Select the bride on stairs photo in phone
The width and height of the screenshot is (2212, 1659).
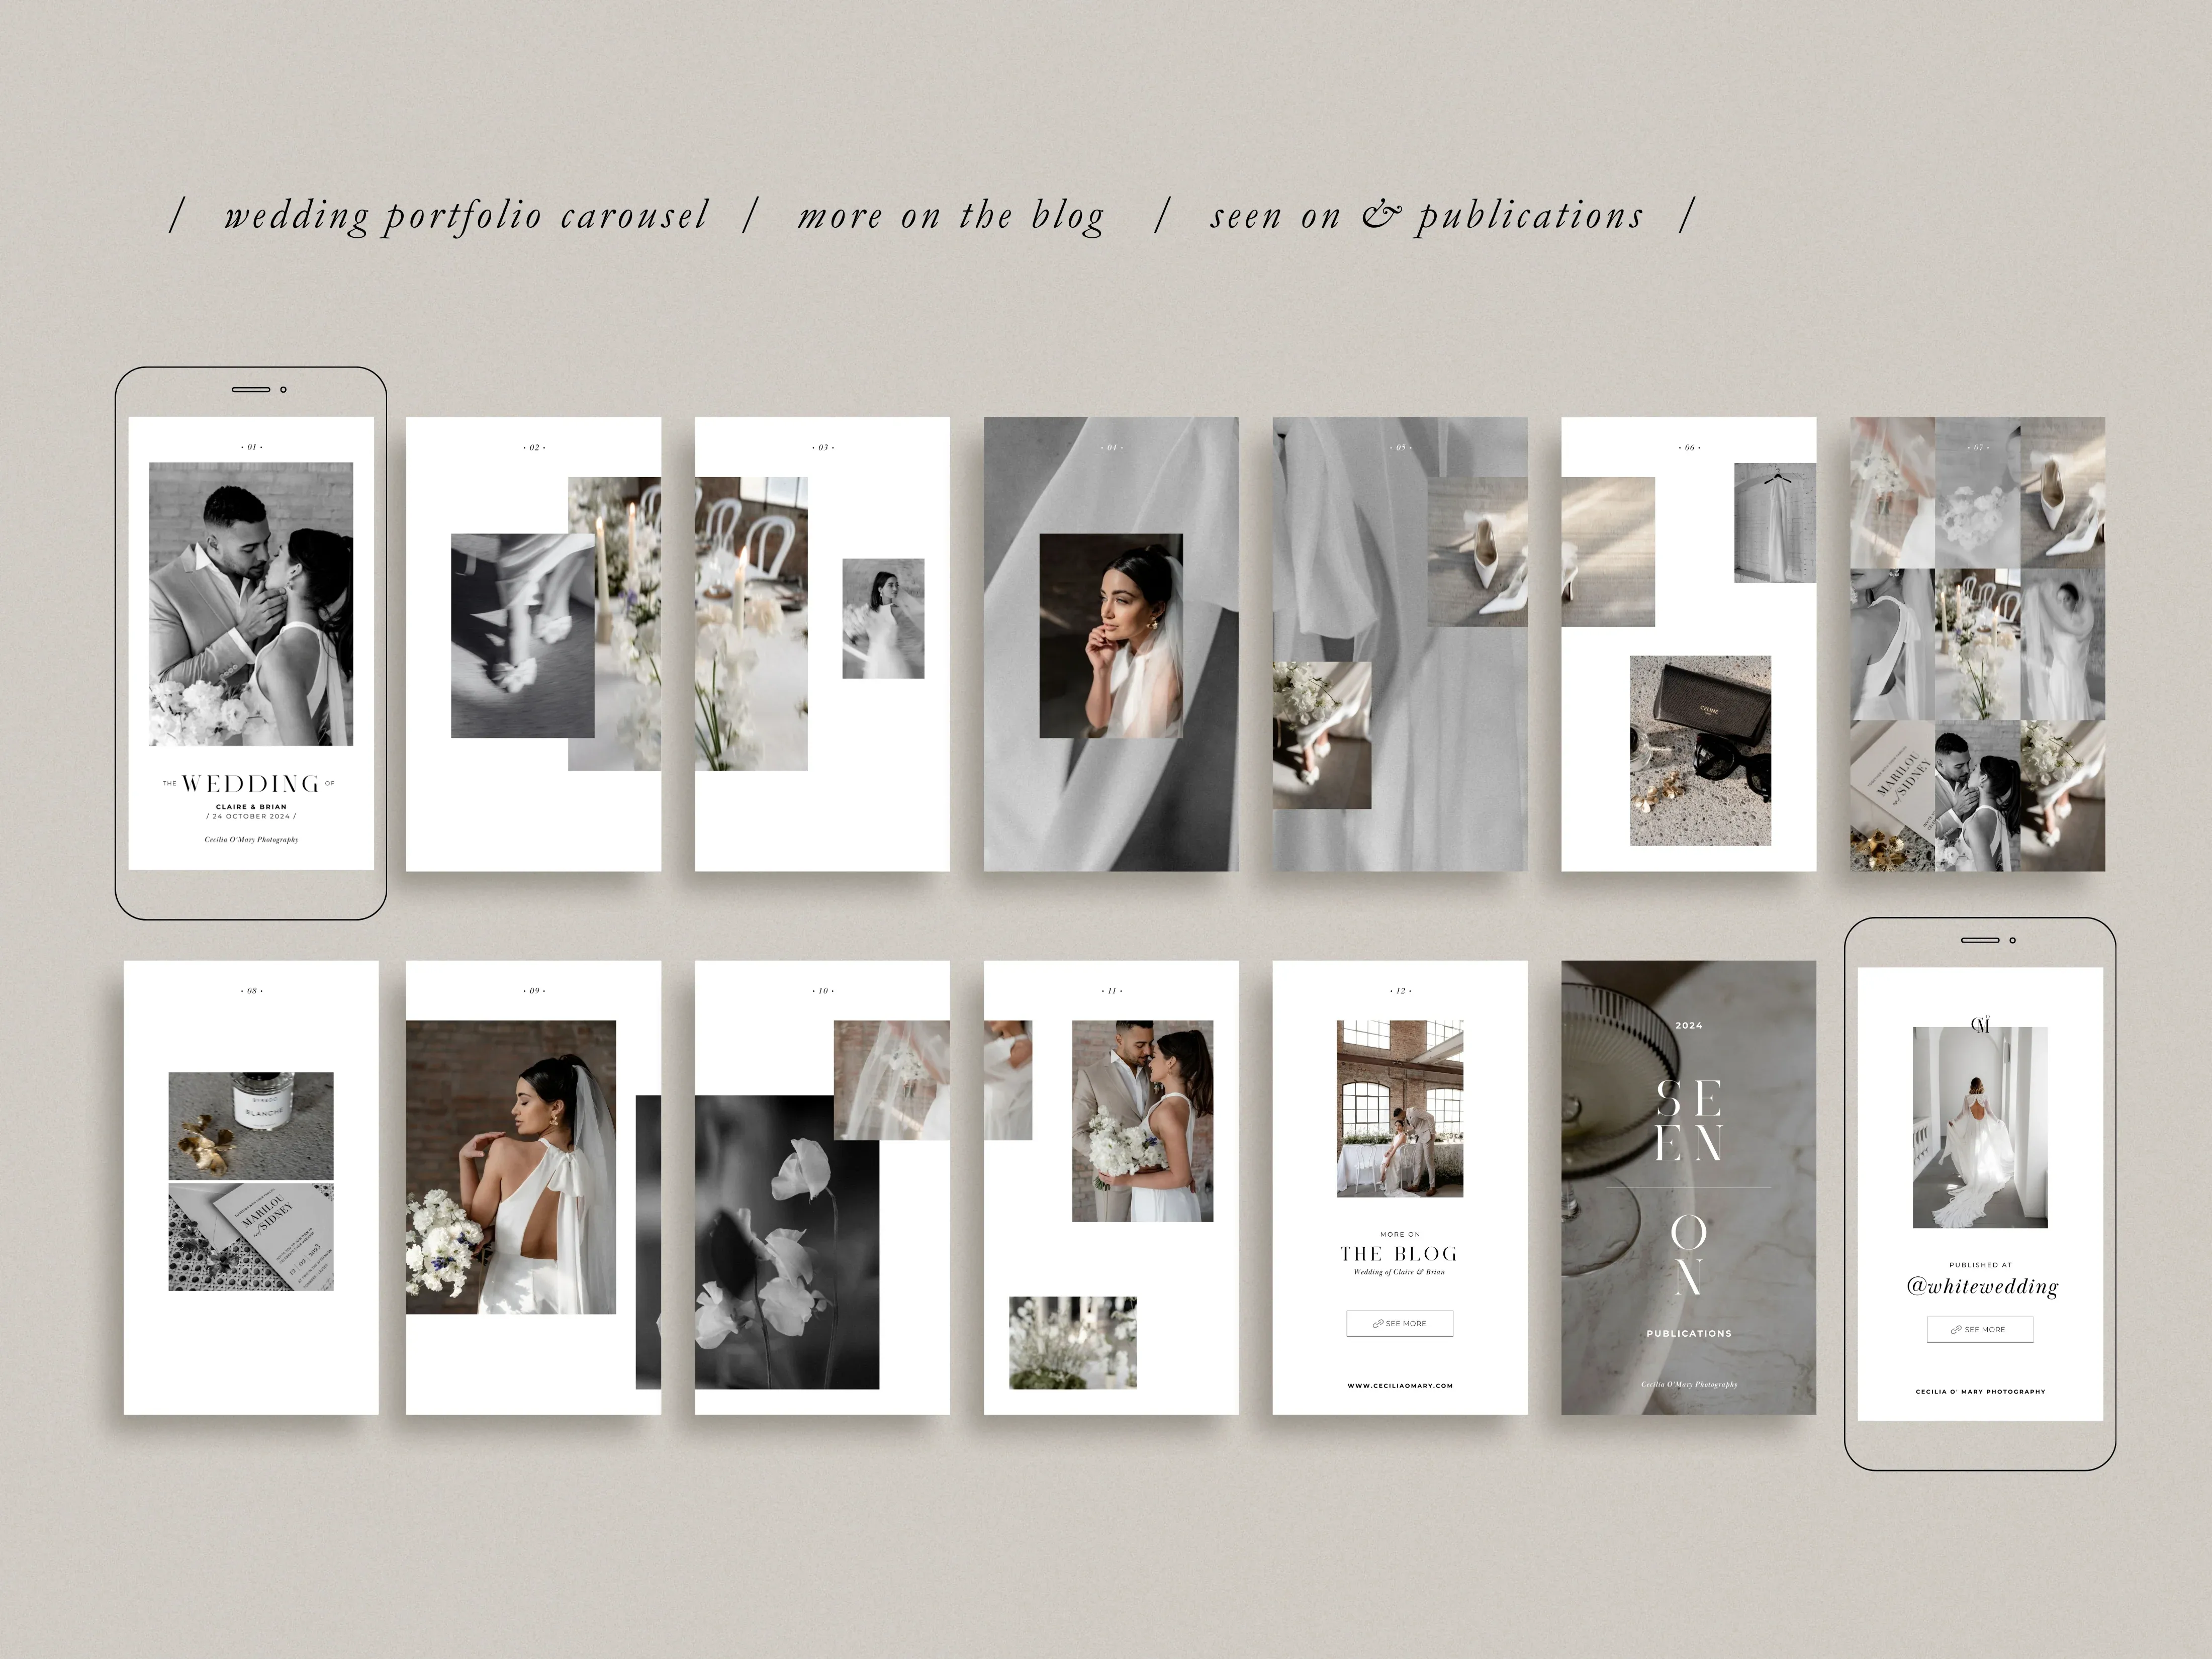point(1980,1127)
